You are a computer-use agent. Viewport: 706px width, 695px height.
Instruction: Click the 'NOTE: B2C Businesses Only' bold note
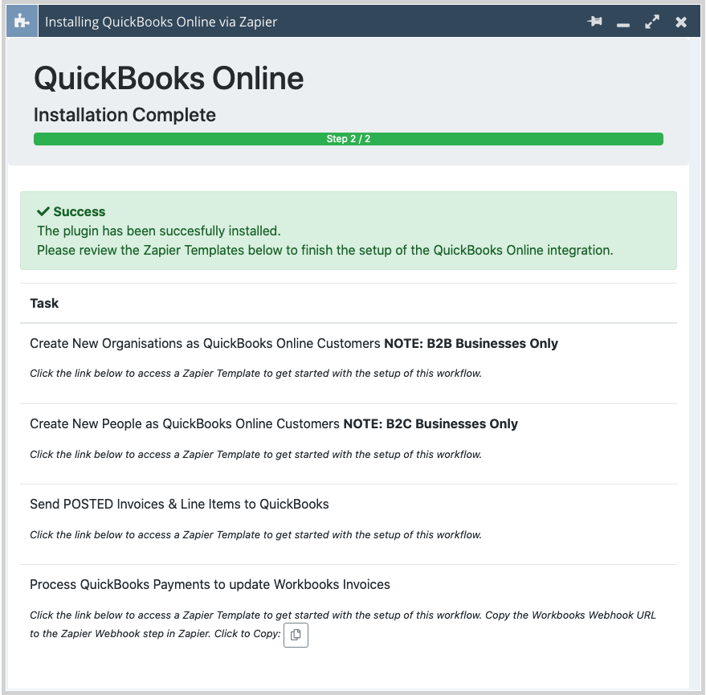[431, 424]
